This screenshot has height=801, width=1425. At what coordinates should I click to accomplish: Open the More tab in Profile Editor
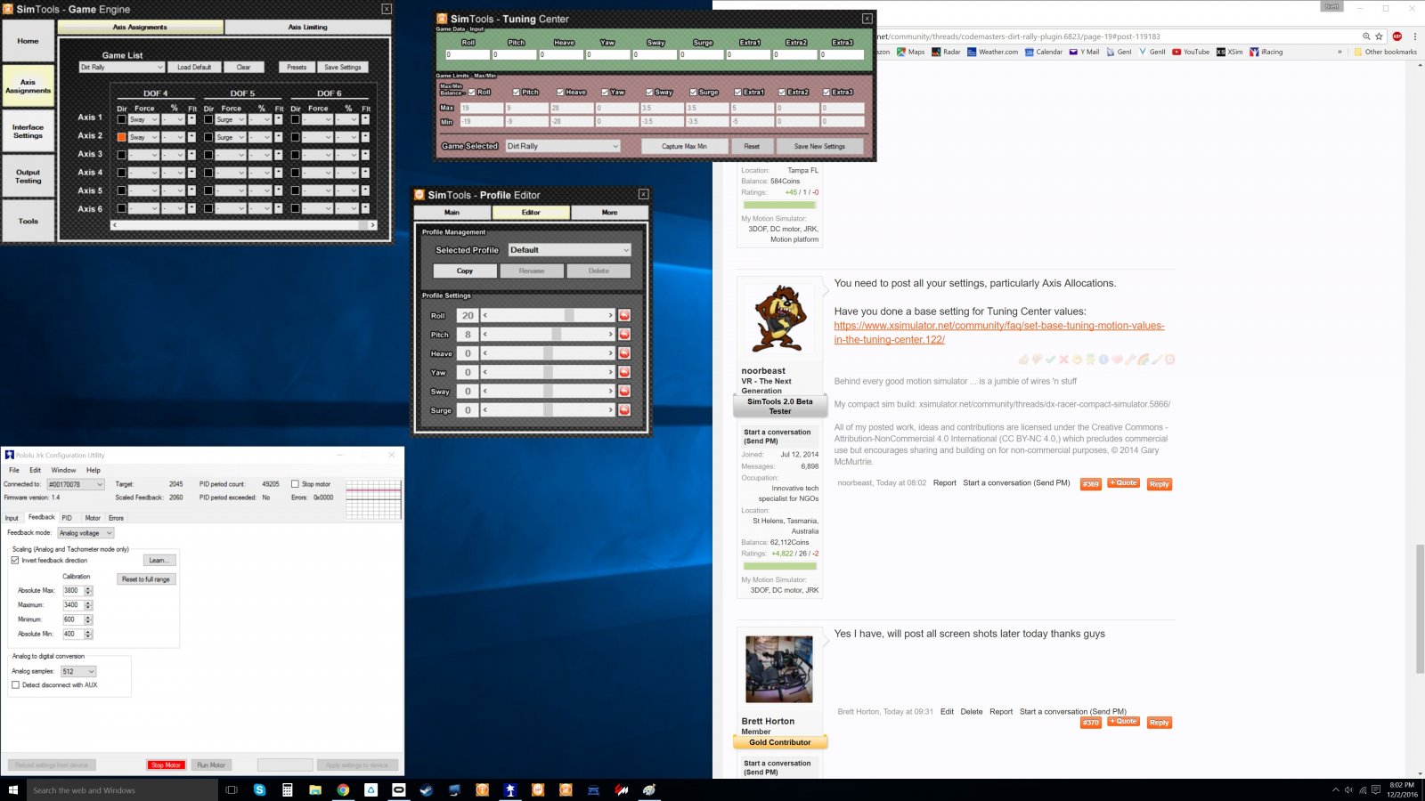(x=609, y=213)
